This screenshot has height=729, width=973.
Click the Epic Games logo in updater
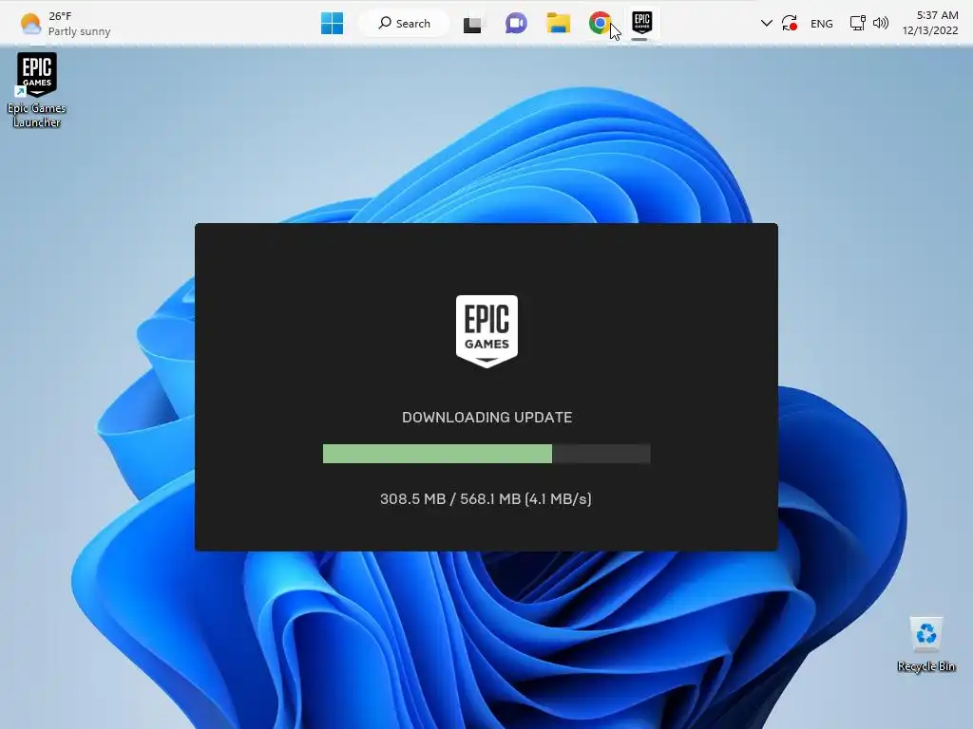point(487,331)
